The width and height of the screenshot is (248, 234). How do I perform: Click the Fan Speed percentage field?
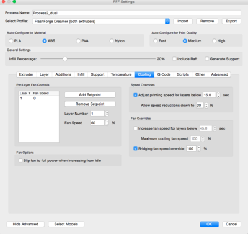[97, 123]
